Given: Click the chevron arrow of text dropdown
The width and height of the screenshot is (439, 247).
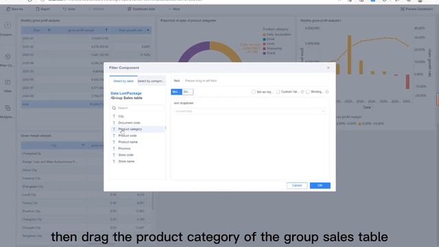Looking at the screenshot, I should point(323,111).
